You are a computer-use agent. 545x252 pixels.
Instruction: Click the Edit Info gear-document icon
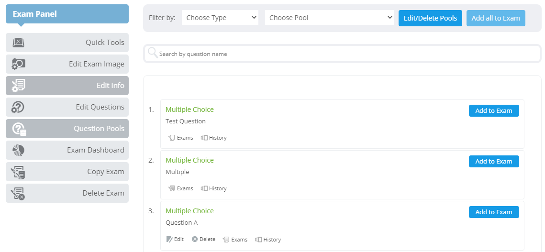(x=18, y=86)
